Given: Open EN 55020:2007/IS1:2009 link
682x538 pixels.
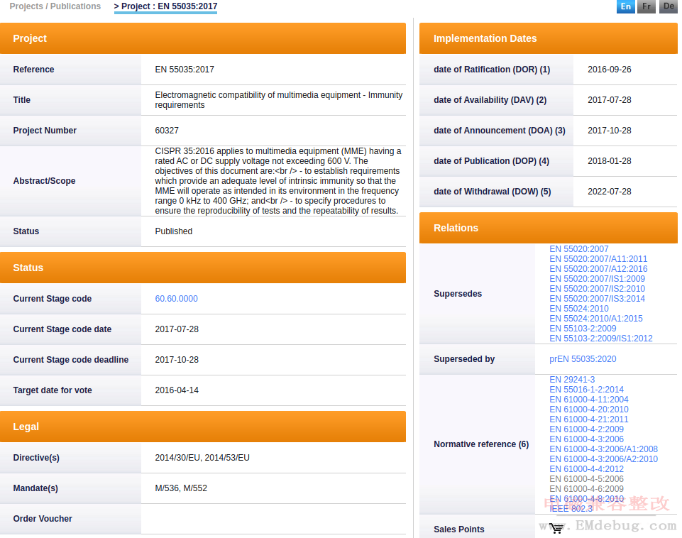Looking at the screenshot, I should point(597,279).
